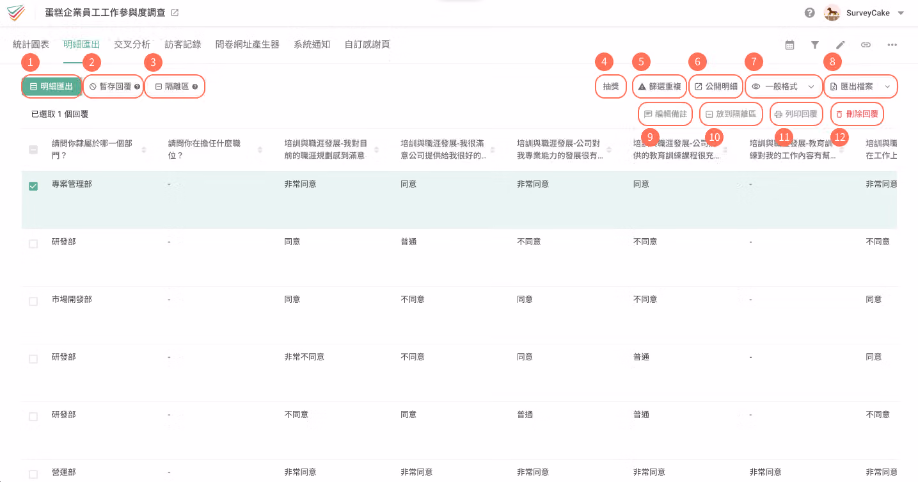Go to the 系統通知 tab

click(x=312, y=44)
